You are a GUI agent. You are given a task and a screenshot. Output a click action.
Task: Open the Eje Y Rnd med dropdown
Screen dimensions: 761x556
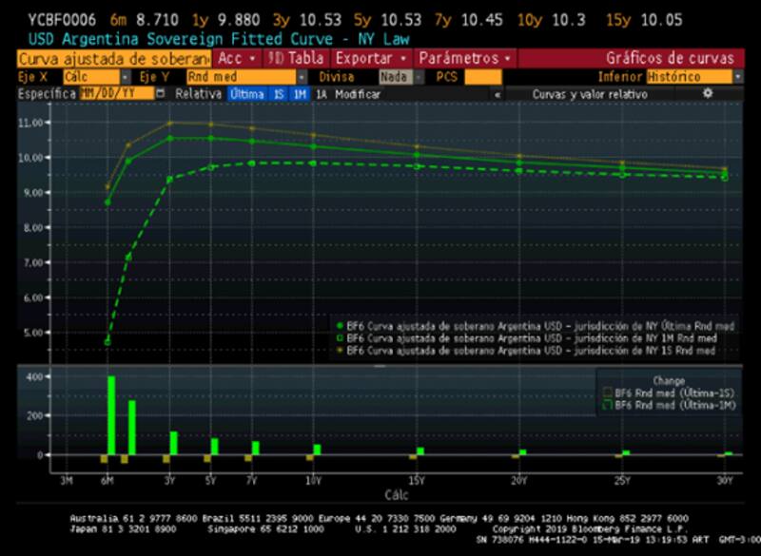point(240,76)
